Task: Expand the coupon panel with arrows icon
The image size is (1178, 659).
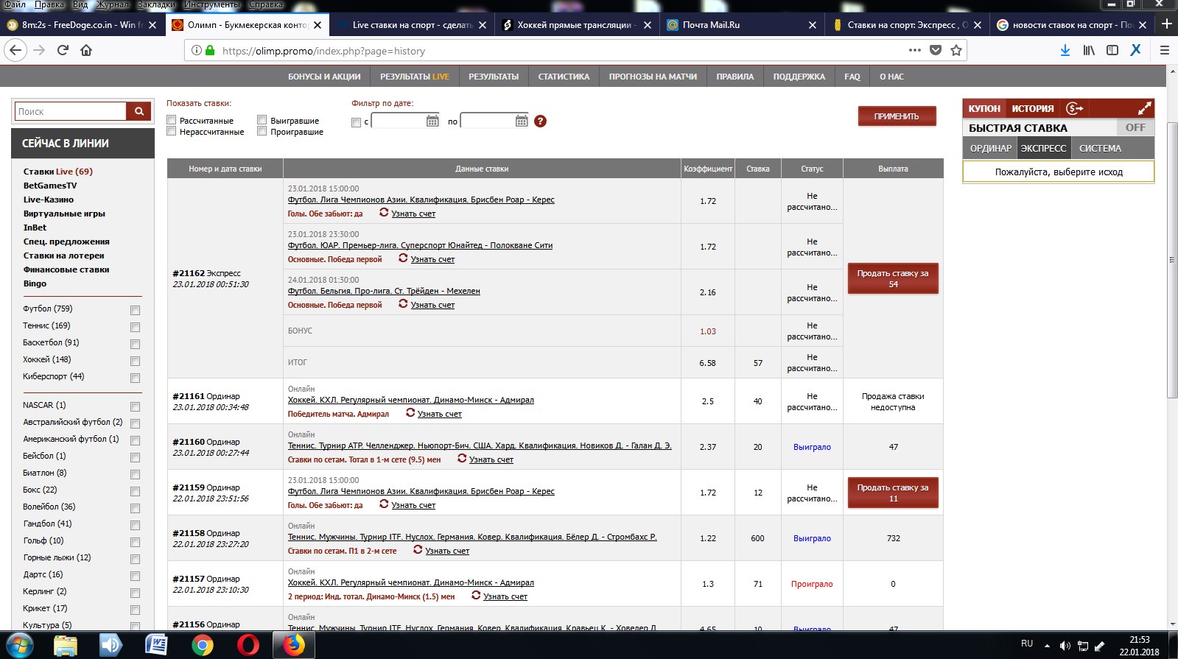Action: coord(1144,108)
